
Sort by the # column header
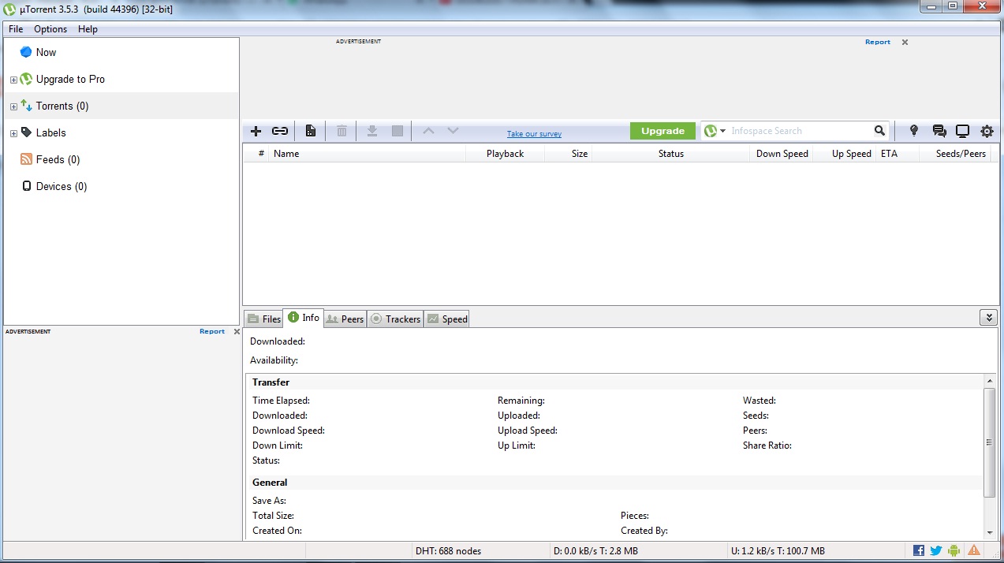tap(256, 154)
